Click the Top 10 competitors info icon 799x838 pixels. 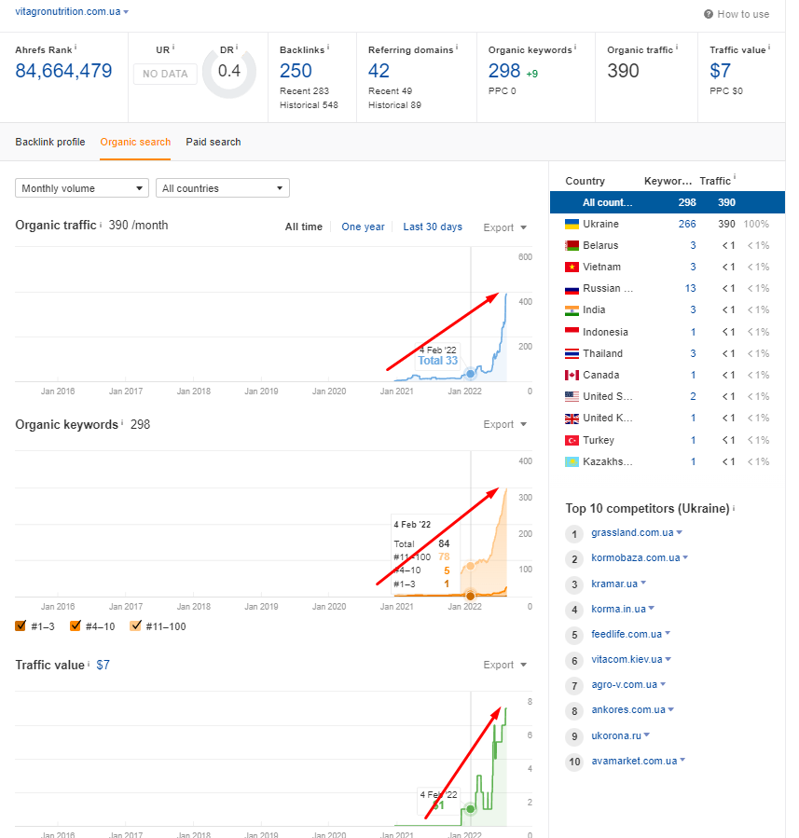[x=734, y=508]
